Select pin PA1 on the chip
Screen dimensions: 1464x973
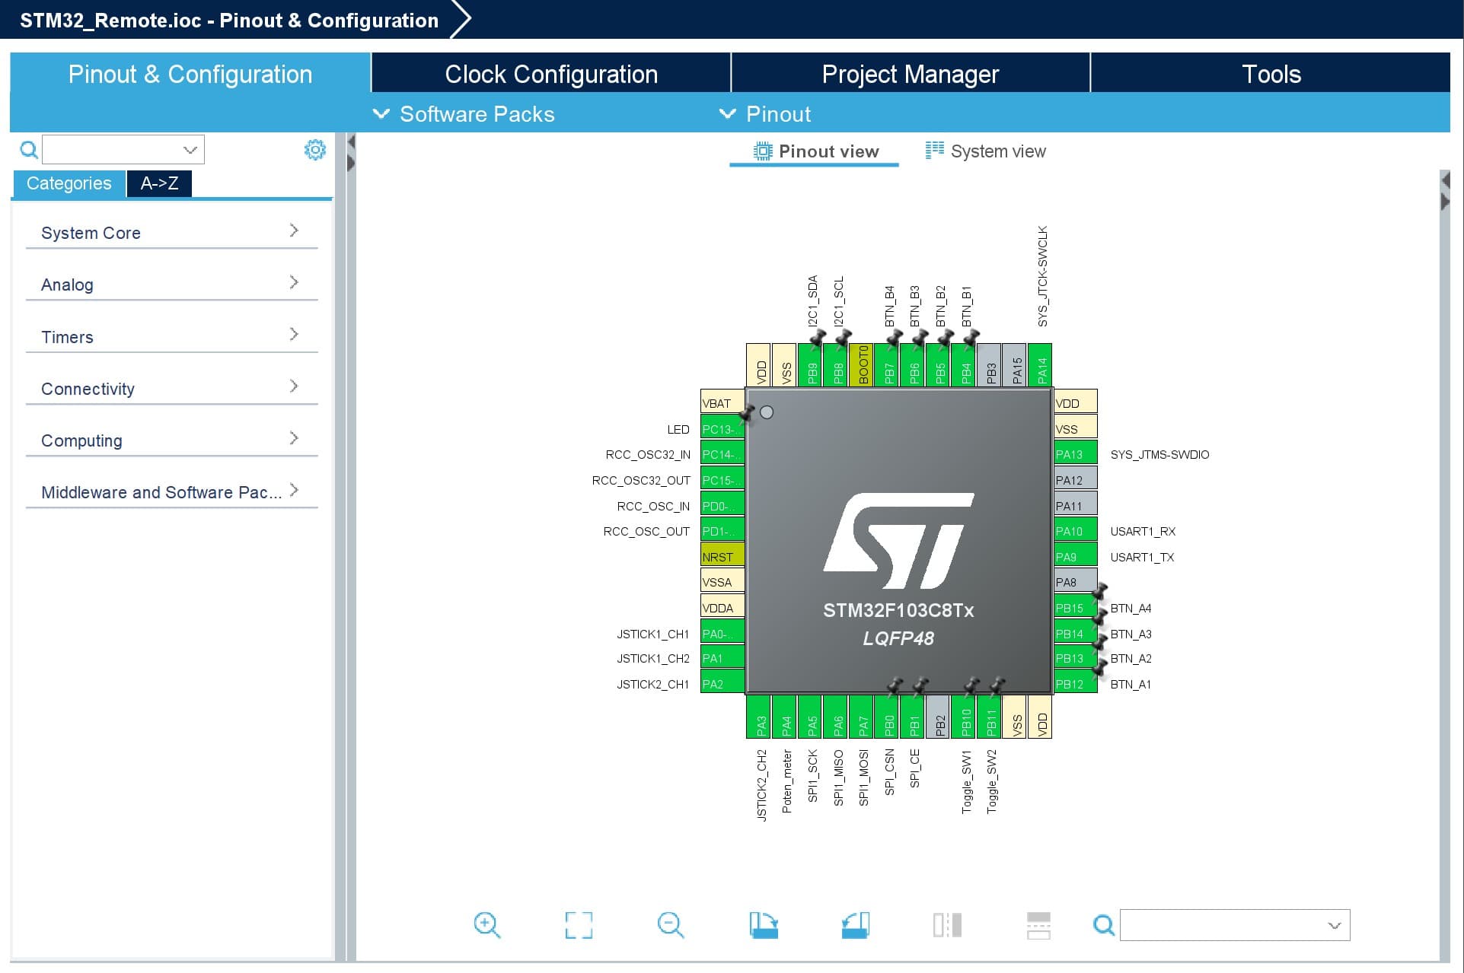722,658
